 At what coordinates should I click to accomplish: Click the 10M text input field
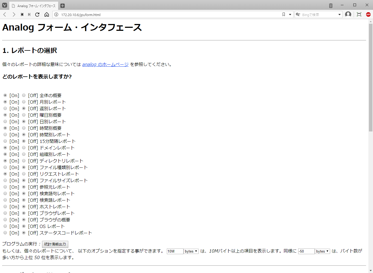click(175, 251)
